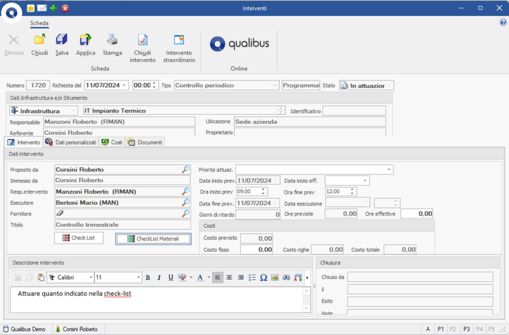Click the star favorites icon in title bar
This screenshot has height=335, width=509.
30,8
